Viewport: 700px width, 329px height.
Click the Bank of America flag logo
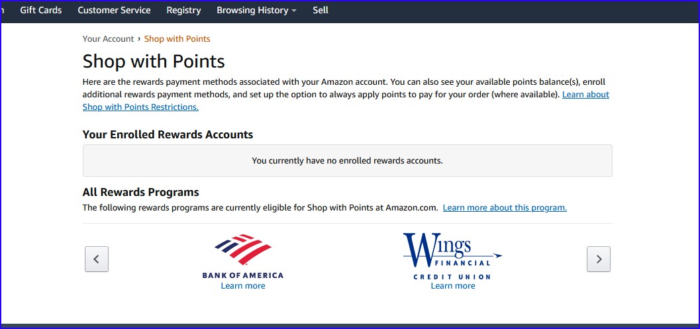[x=243, y=250]
